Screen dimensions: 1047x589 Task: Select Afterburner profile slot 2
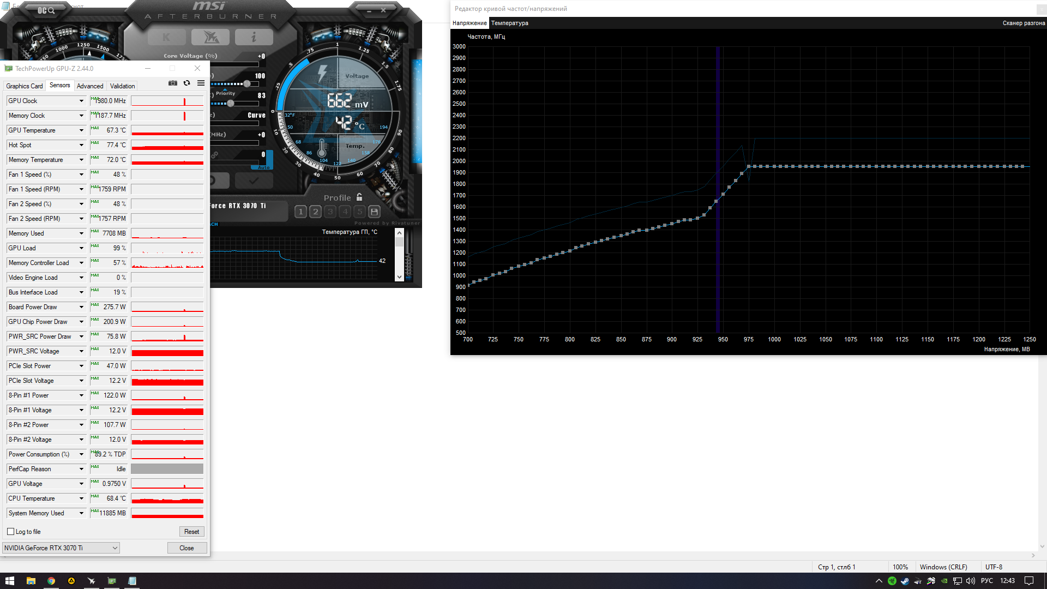315,212
